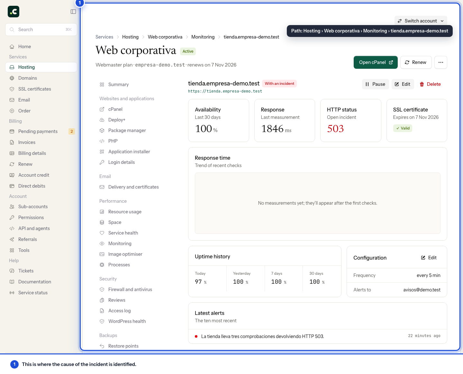The width and height of the screenshot is (463, 374).
Task: Click the Hosting breadcrumb
Action: pos(130,37)
